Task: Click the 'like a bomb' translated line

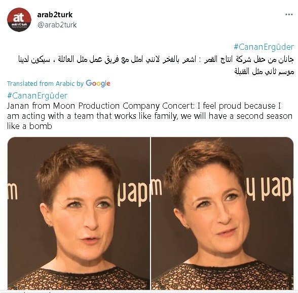Action: point(29,126)
